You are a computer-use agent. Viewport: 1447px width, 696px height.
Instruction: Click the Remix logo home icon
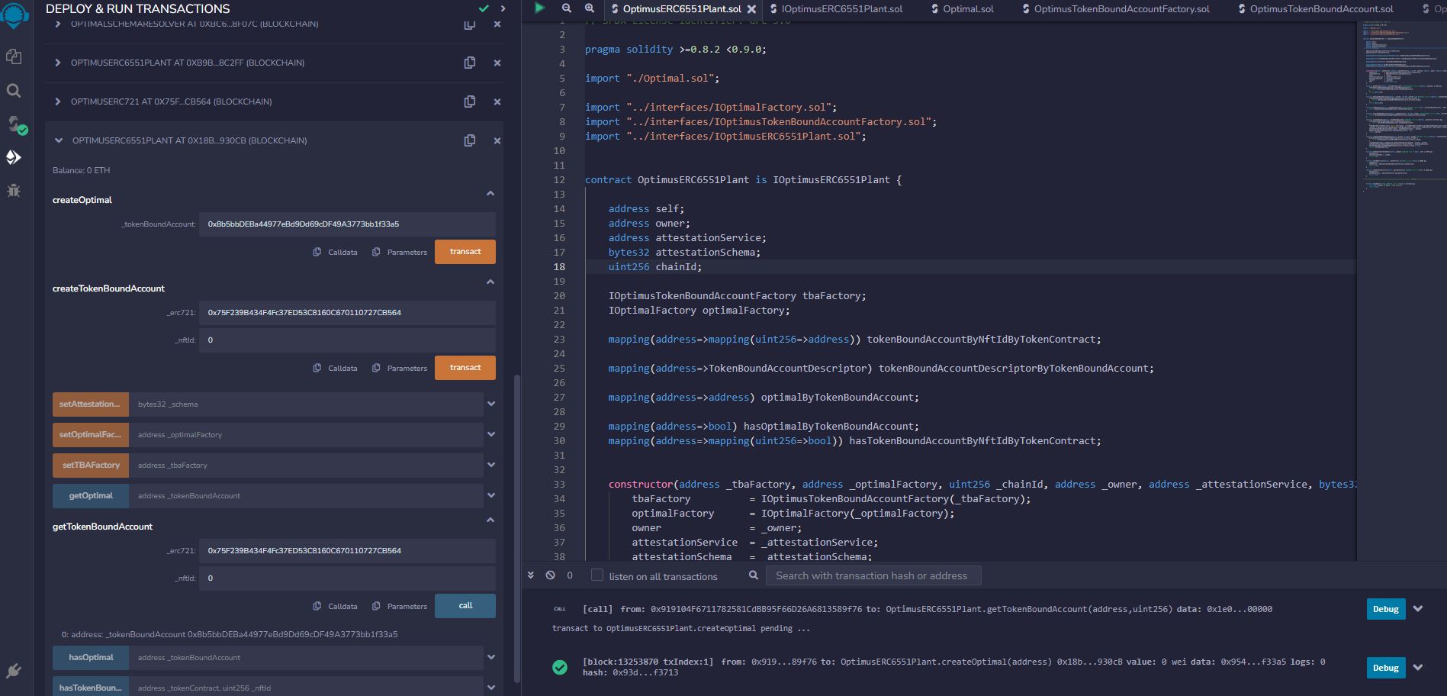point(15,14)
